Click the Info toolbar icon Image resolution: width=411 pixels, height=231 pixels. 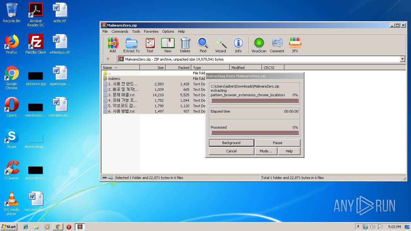coord(238,45)
